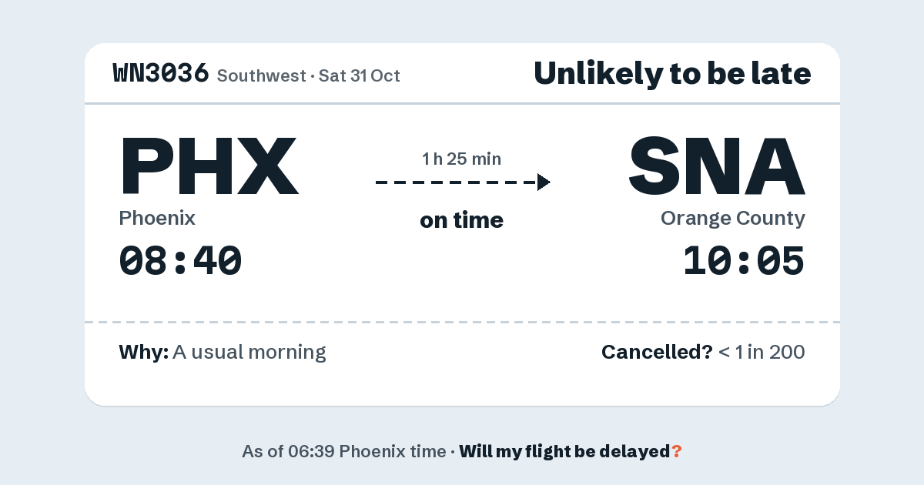The height and width of the screenshot is (485, 924).
Task: Click the Why: label
Action: pos(144,353)
